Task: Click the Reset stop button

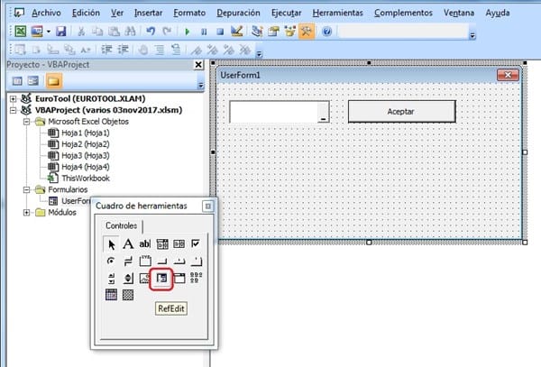Action: click(220, 32)
